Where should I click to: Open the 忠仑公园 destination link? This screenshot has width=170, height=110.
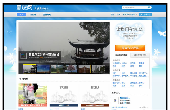(x=133, y=73)
